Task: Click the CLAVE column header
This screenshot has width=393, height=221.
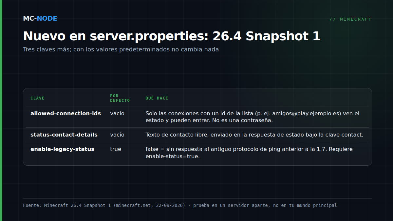Action: 37,98
